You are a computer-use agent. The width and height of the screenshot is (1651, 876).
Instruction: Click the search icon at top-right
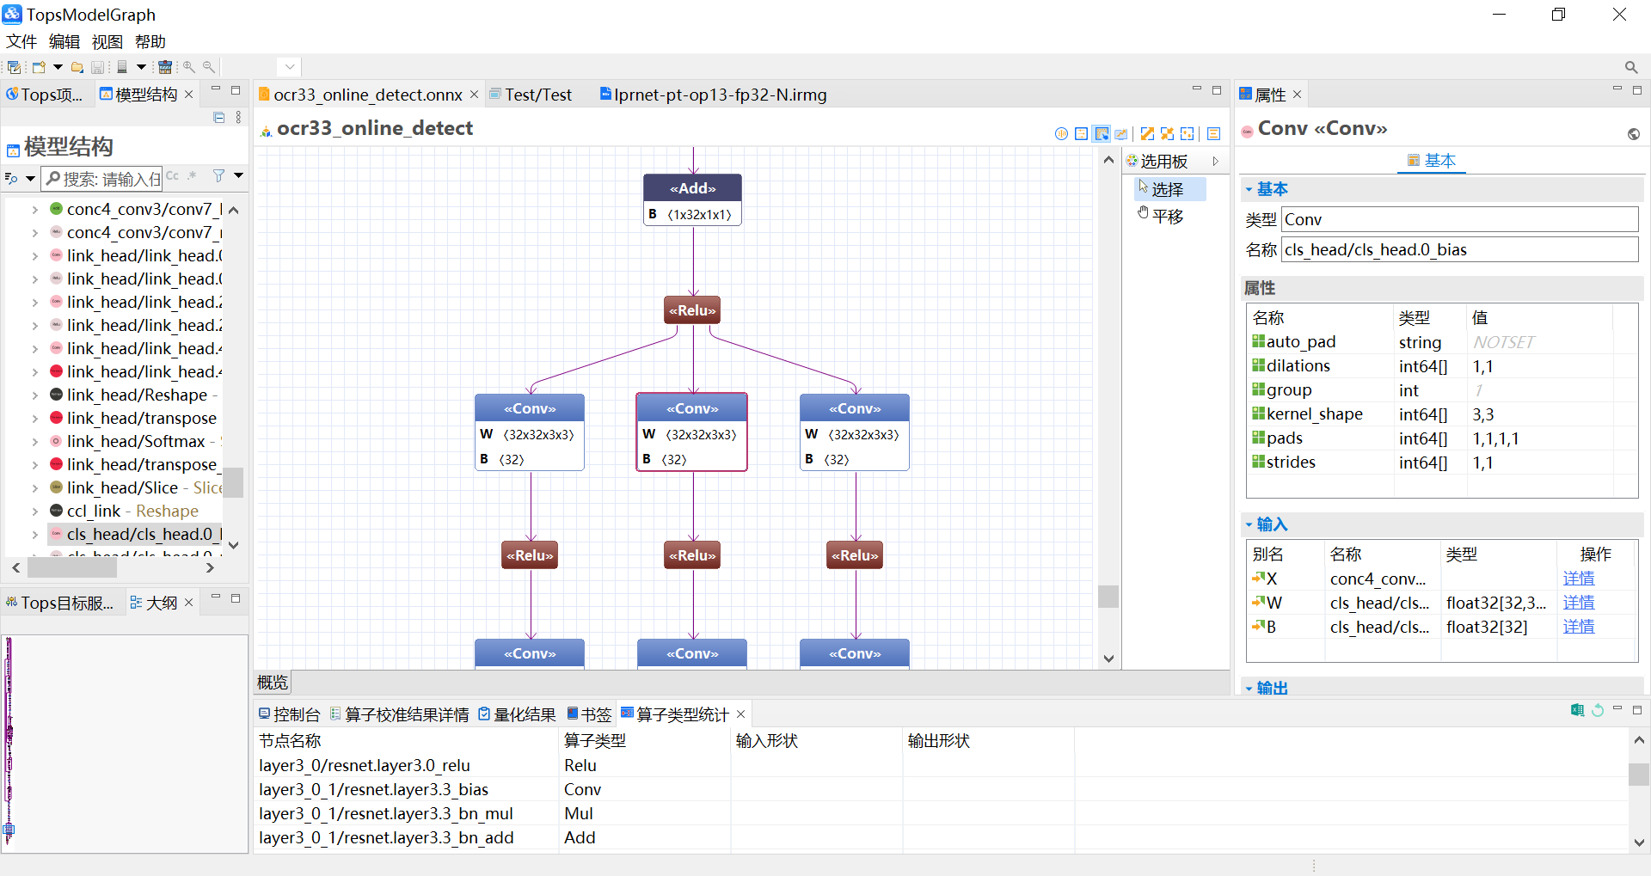click(x=1630, y=67)
